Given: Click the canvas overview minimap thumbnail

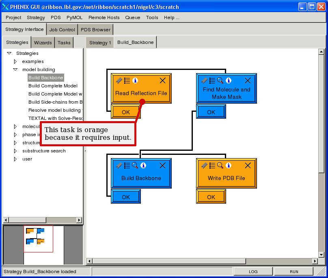Looking at the screenshot, I should [38, 239].
